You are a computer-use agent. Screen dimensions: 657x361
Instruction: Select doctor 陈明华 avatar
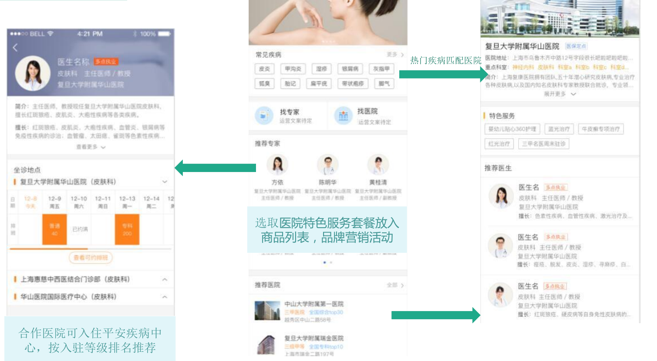coord(327,165)
